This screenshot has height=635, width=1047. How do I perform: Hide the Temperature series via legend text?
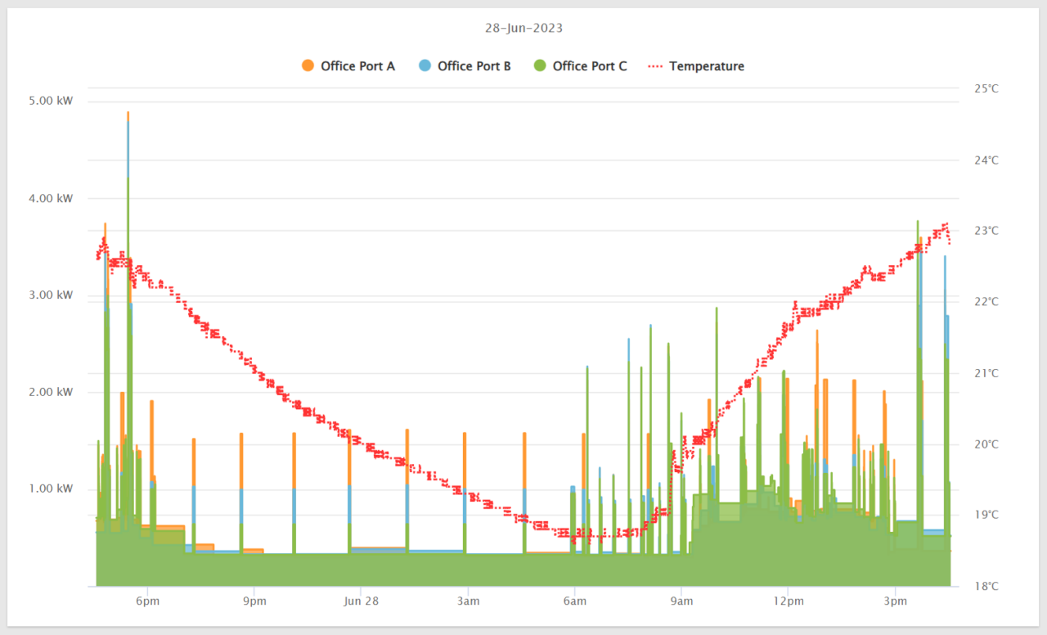click(707, 66)
